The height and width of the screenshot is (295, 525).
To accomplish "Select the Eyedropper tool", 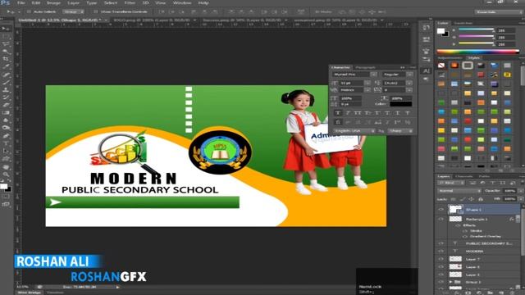I will point(6,67).
